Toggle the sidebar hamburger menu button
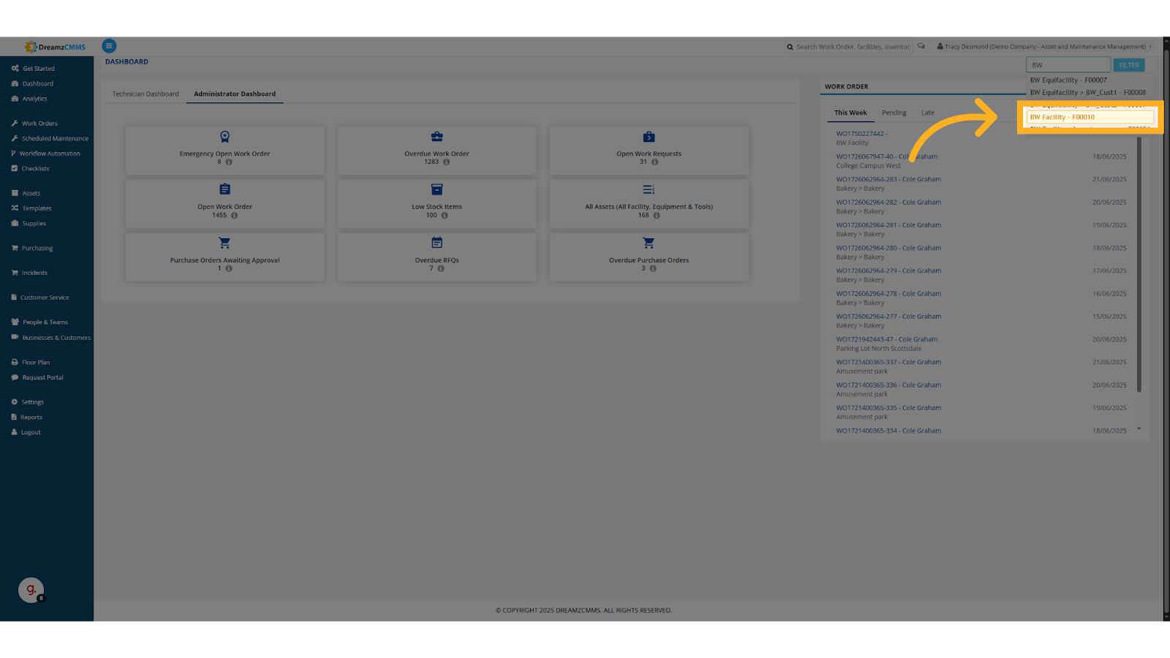 pos(109,46)
